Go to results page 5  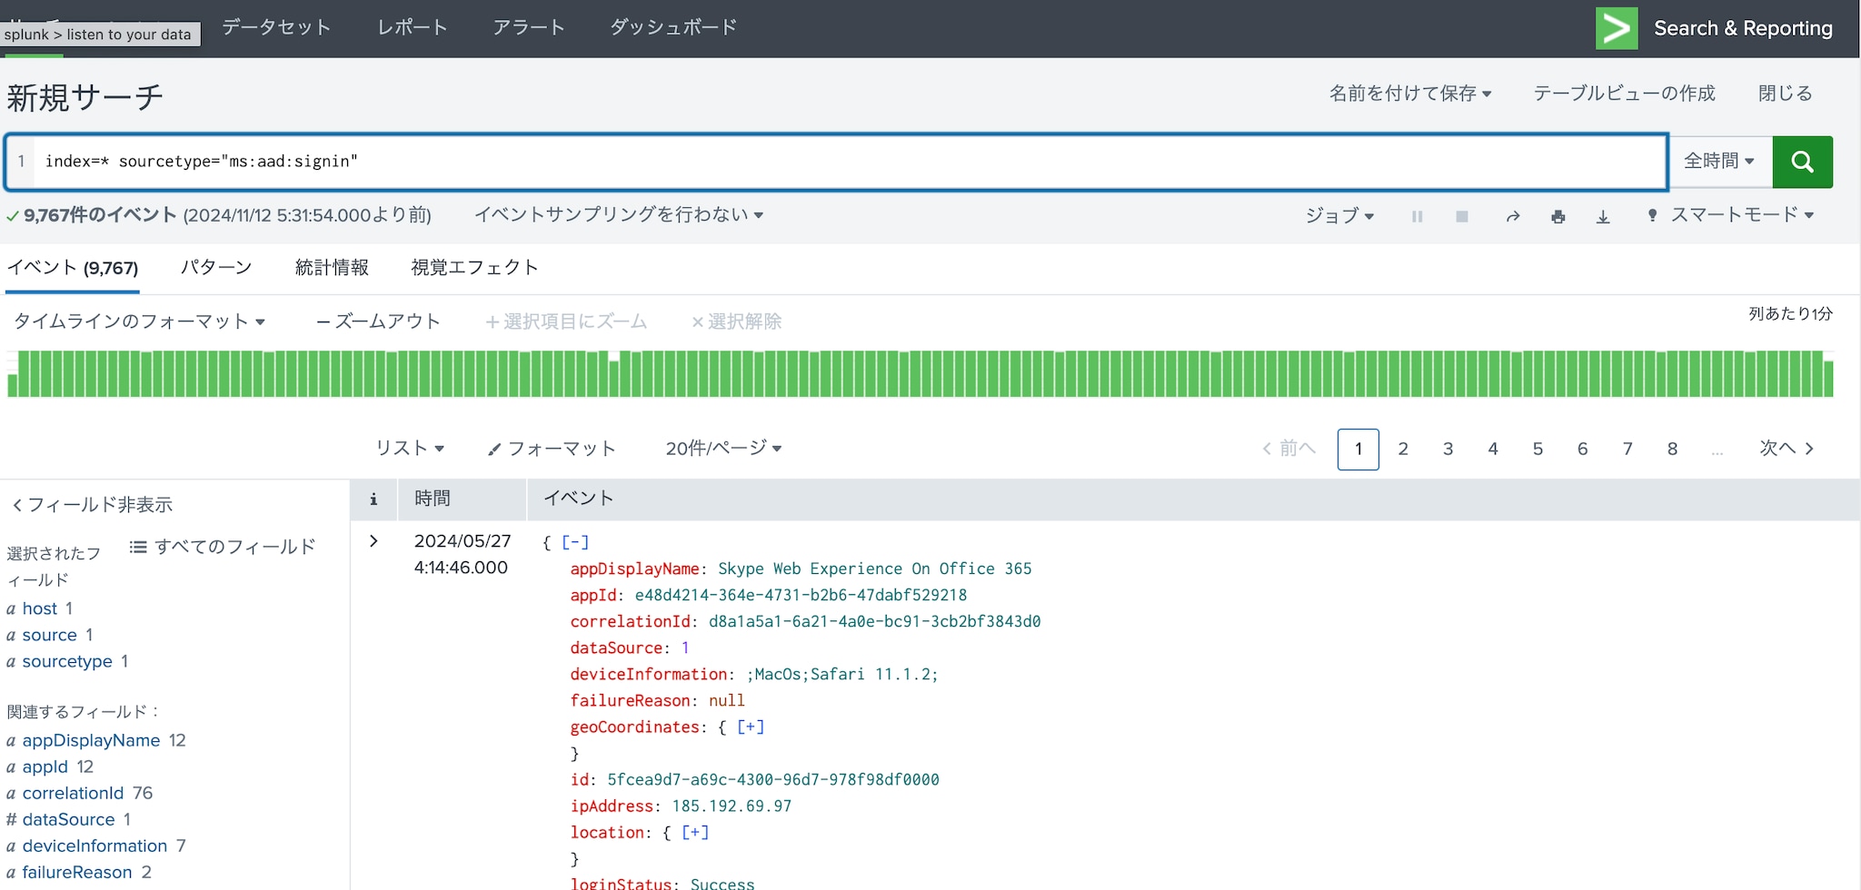(x=1538, y=449)
